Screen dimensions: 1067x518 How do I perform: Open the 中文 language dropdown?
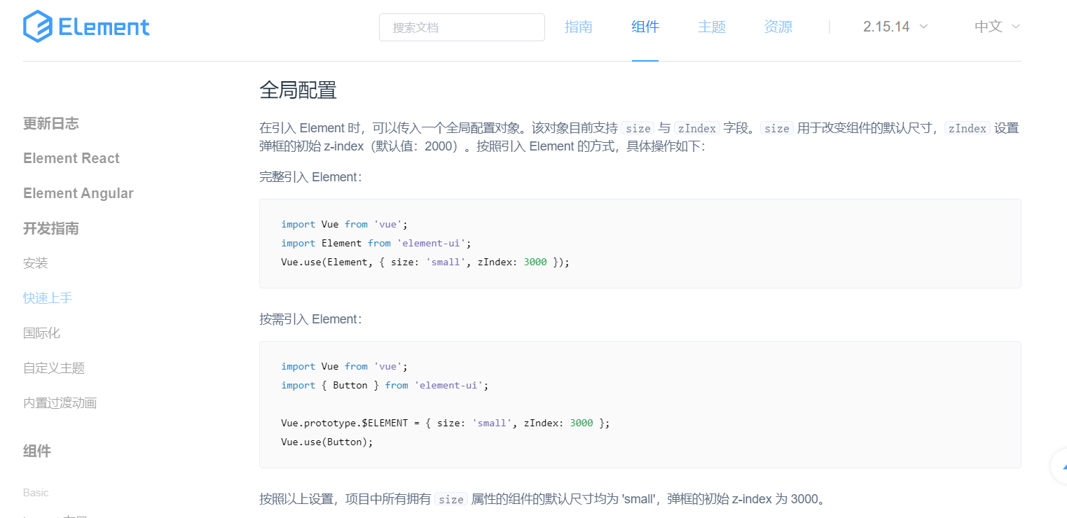coord(997,27)
